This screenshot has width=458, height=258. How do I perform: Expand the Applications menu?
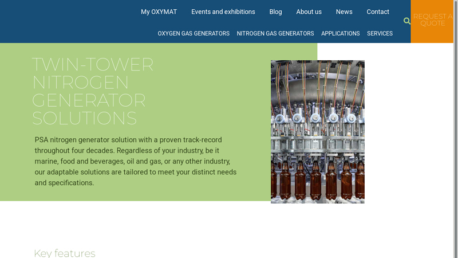(x=340, y=34)
